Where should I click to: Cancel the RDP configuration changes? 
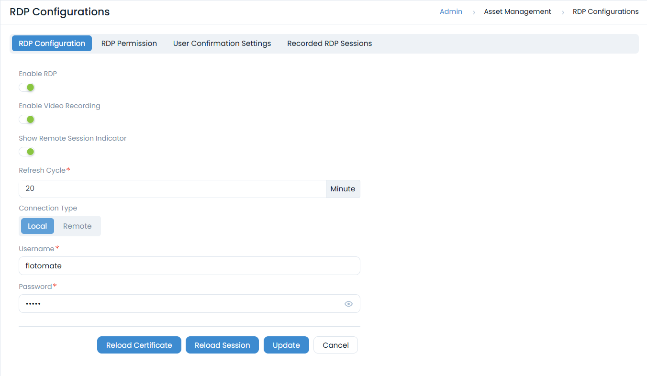coord(335,345)
